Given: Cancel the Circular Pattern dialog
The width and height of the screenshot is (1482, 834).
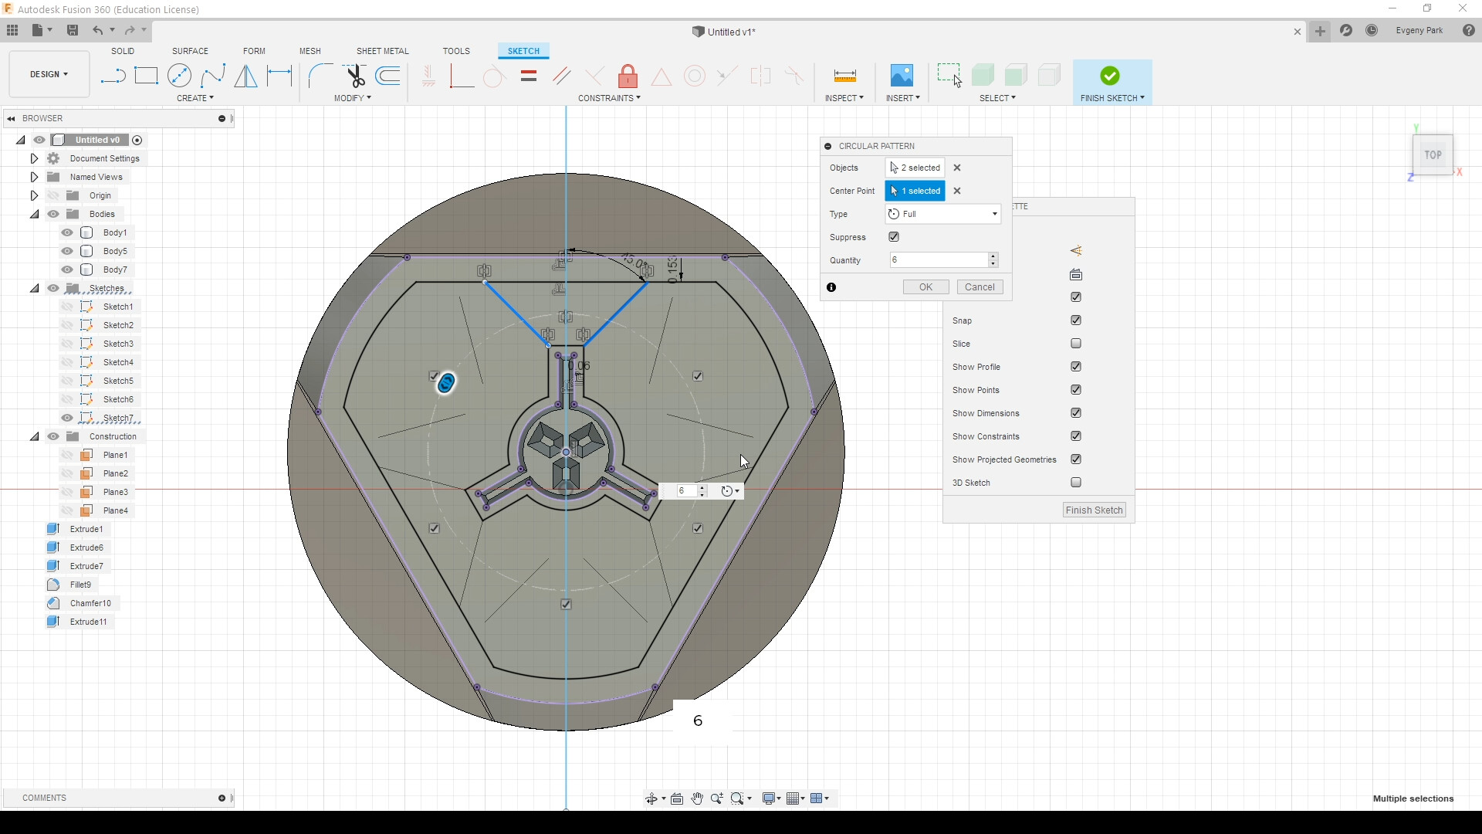Looking at the screenshot, I should tap(980, 287).
